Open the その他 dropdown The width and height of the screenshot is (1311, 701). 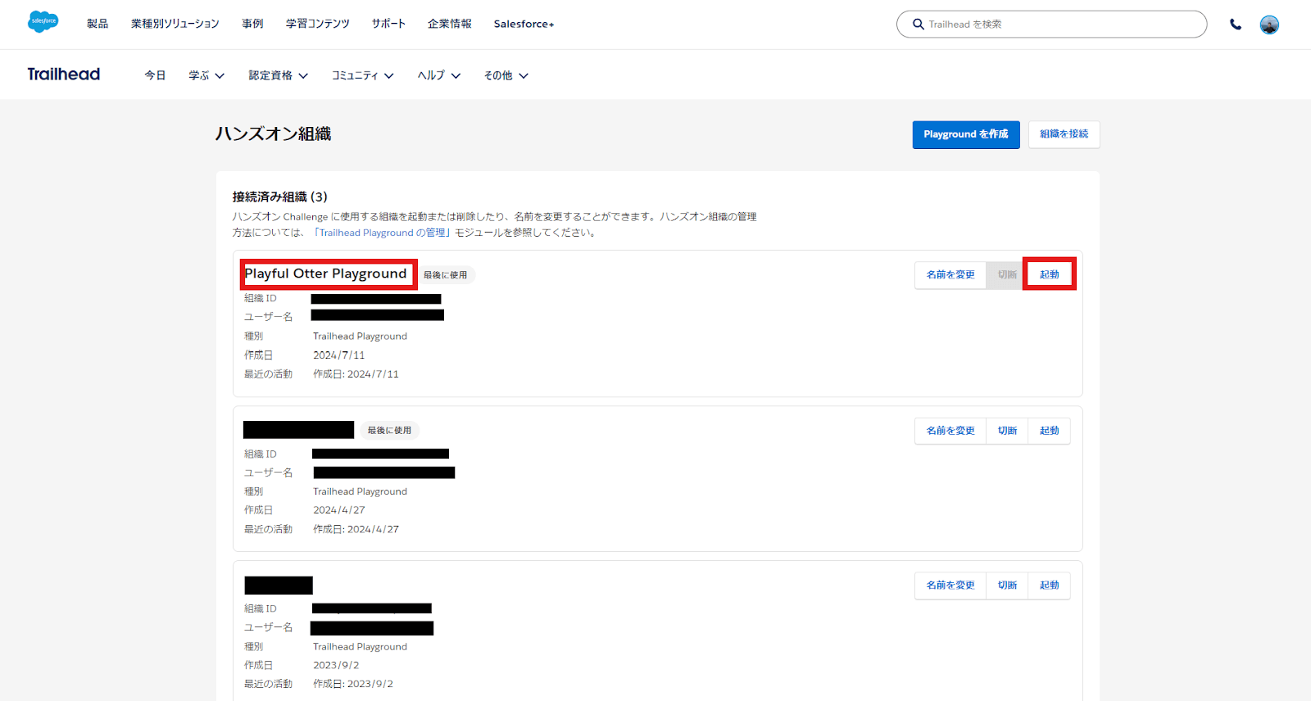[506, 75]
